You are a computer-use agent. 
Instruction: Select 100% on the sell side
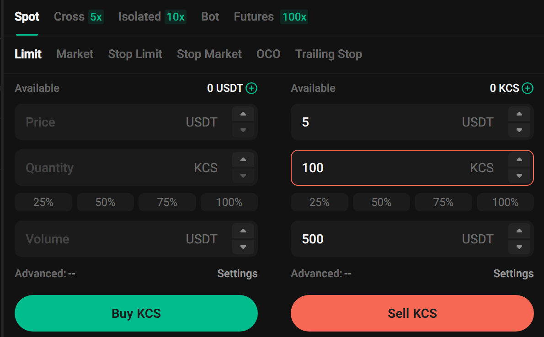[505, 202]
